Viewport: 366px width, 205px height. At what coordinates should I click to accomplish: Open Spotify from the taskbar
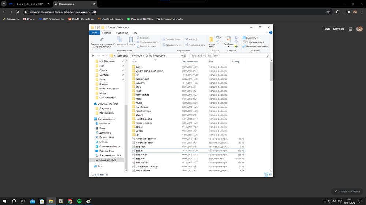(x=79, y=201)
